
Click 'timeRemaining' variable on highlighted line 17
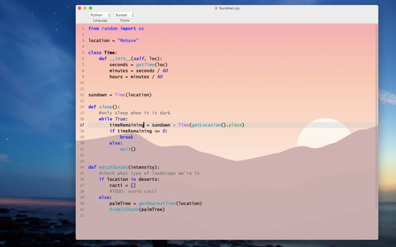(127, 125)
